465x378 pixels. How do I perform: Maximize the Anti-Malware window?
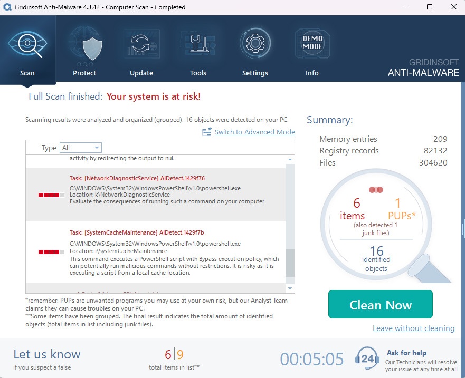pos(430,7)
